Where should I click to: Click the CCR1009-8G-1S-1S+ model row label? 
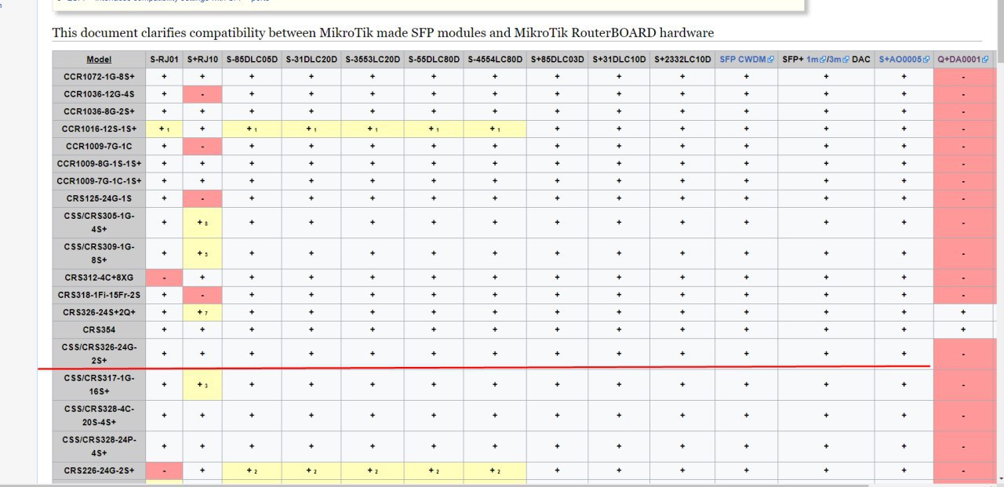point(99,163)
